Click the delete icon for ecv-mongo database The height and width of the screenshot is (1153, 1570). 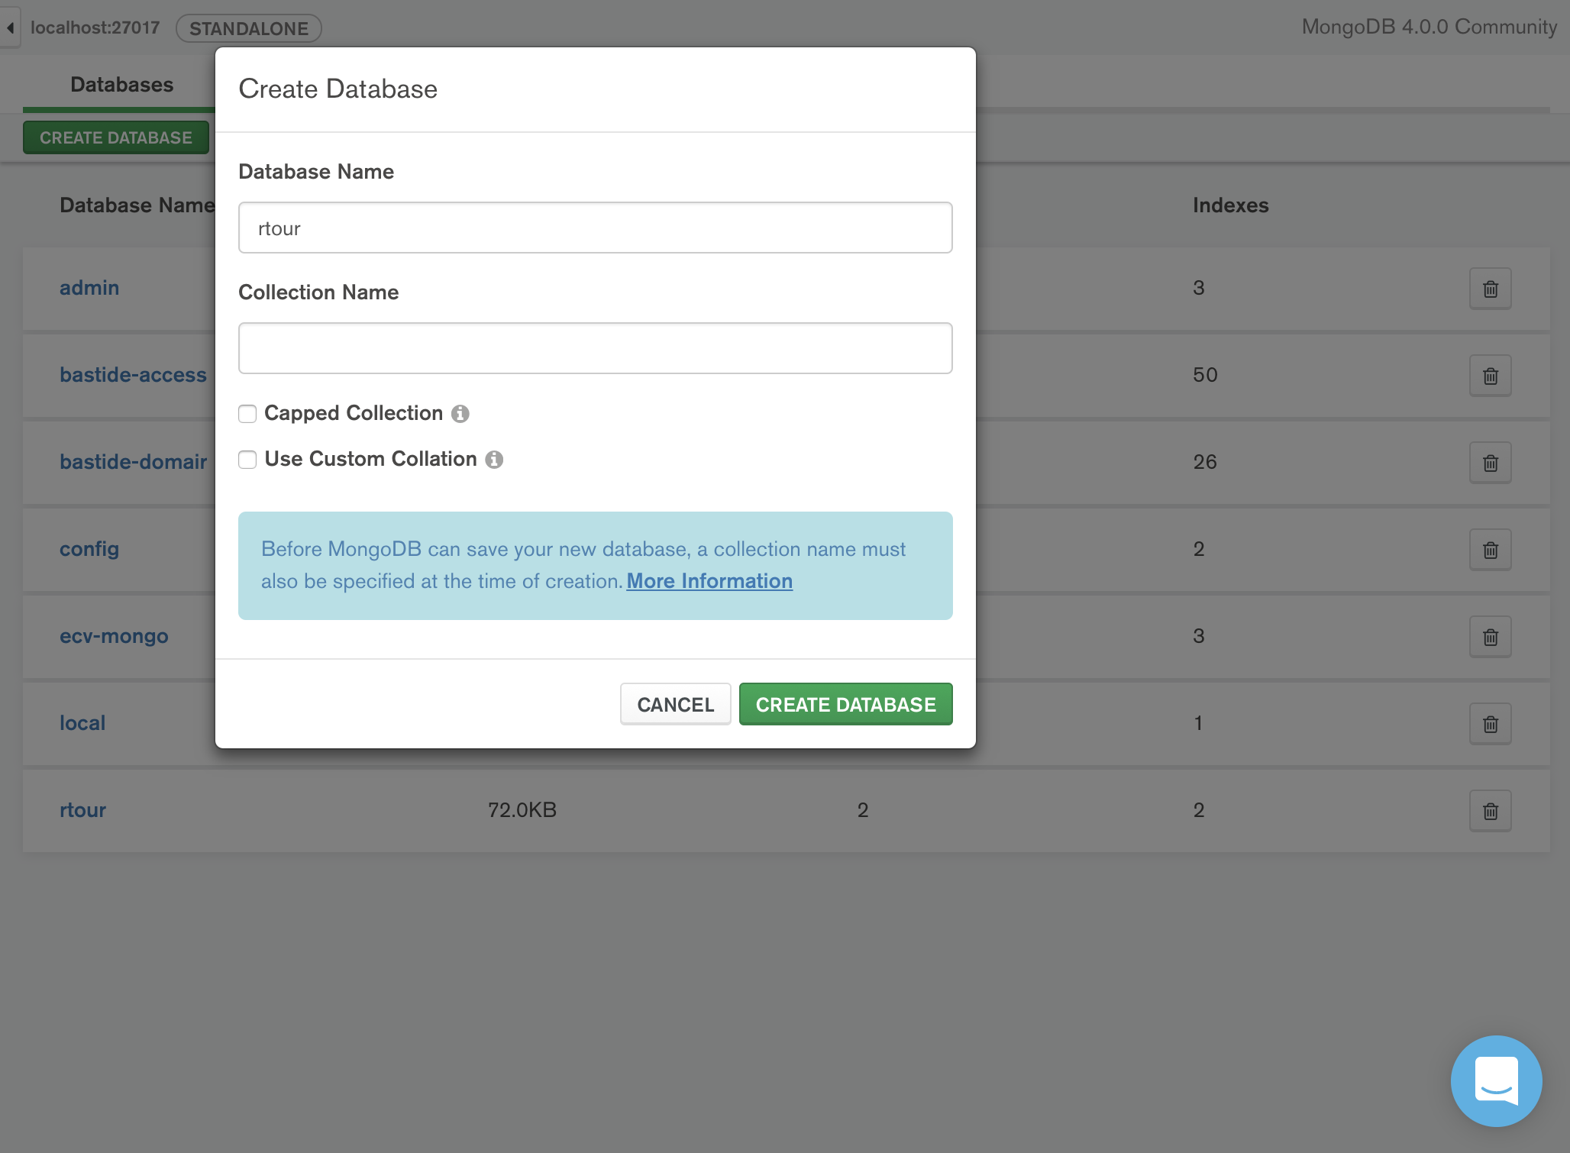(x=1491, y=635)
